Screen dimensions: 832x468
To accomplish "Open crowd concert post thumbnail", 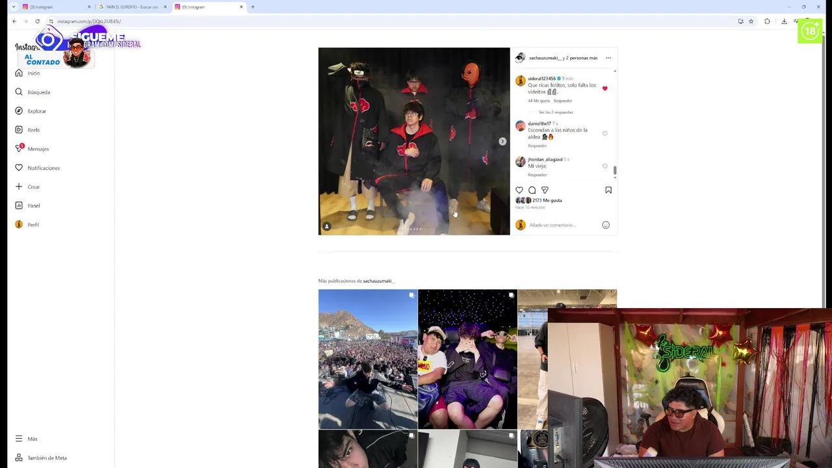I will pyautogui.click(x=368, y=359).
